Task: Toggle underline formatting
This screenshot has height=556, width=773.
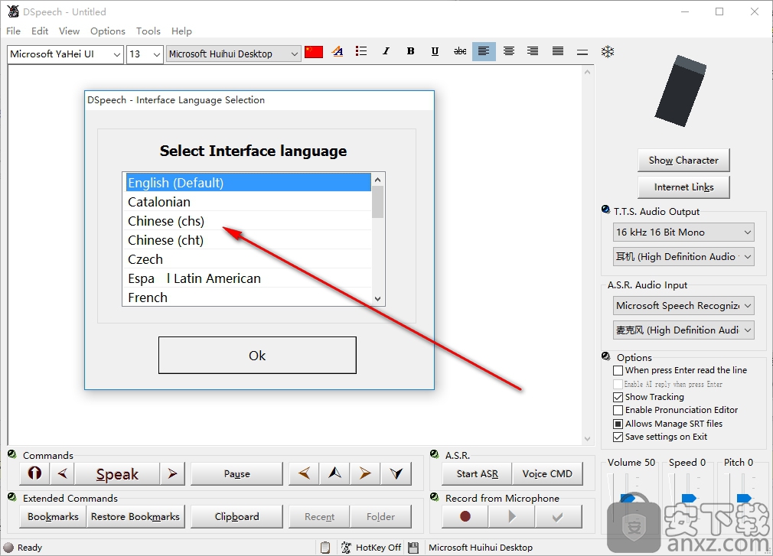Action: (435, 51)
